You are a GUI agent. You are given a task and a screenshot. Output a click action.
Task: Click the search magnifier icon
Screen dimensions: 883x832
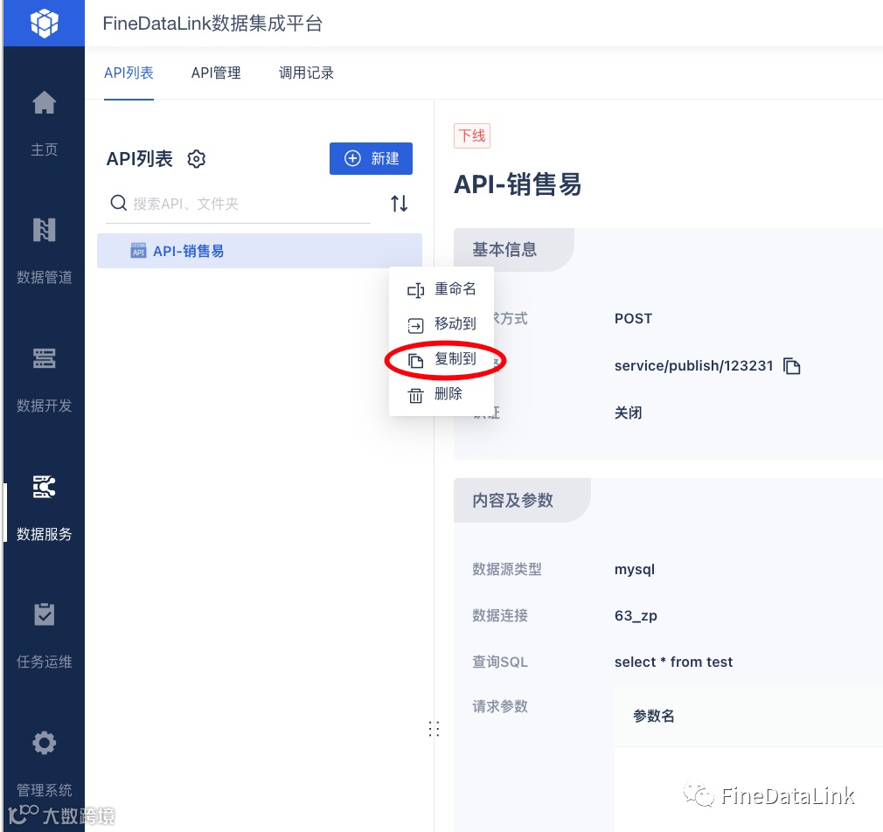pos(118,203)
